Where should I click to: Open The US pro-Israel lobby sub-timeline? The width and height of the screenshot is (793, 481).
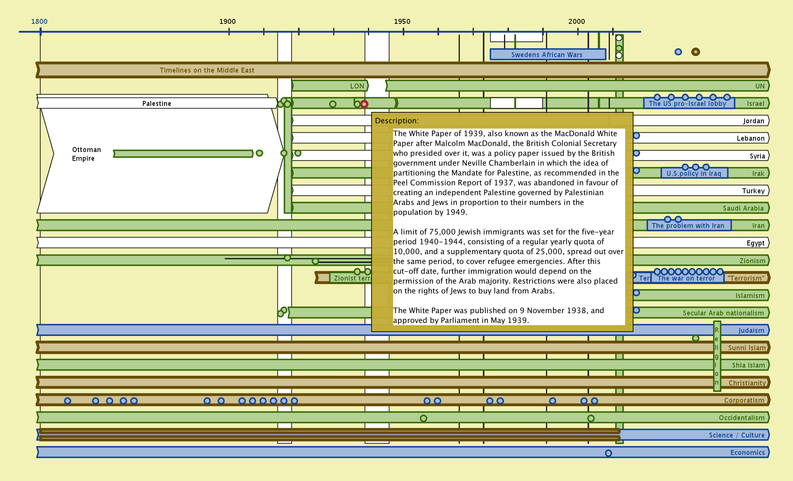coord(688,104)
